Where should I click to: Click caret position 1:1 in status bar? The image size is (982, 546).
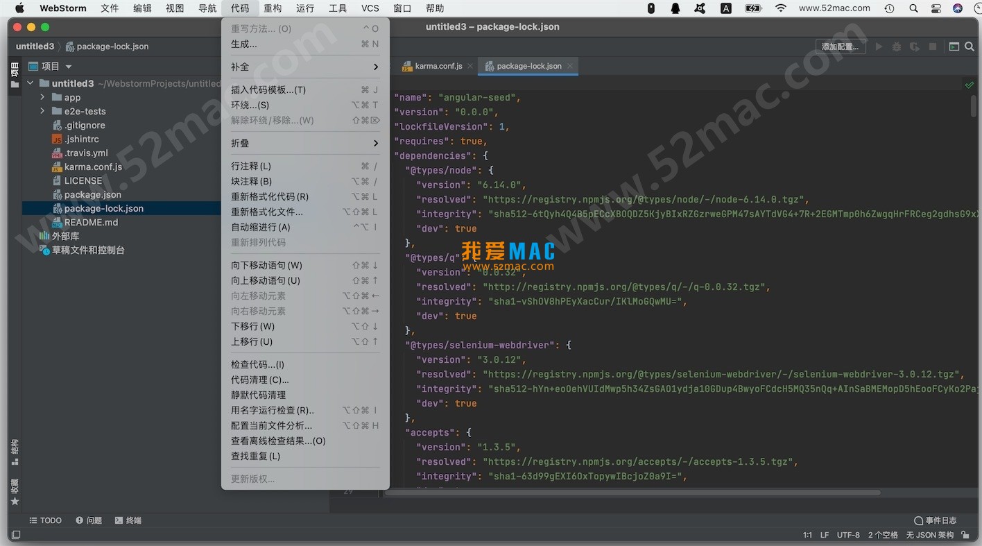807,535
